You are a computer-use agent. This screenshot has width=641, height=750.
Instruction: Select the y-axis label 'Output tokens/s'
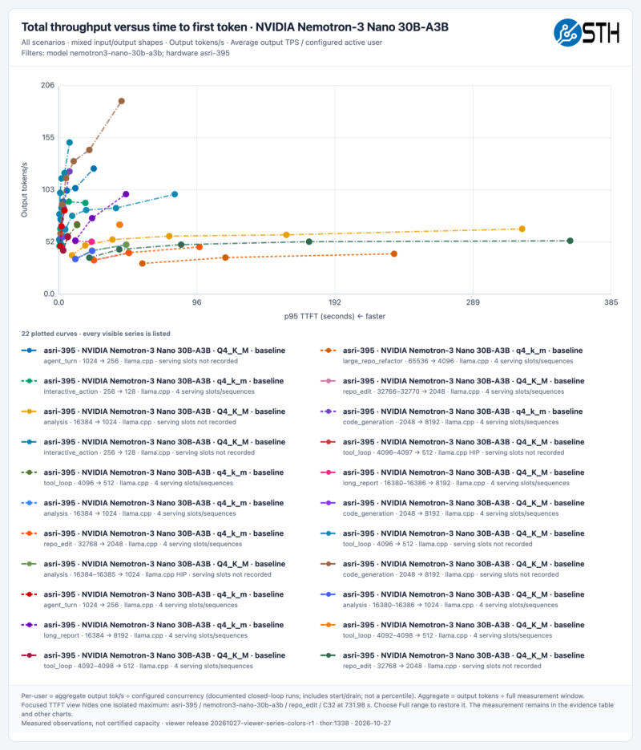pyautogui.click(x=24, y=190)
